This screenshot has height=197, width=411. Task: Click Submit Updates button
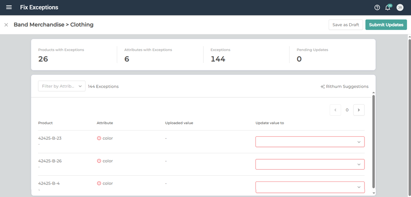coord(386,25)
